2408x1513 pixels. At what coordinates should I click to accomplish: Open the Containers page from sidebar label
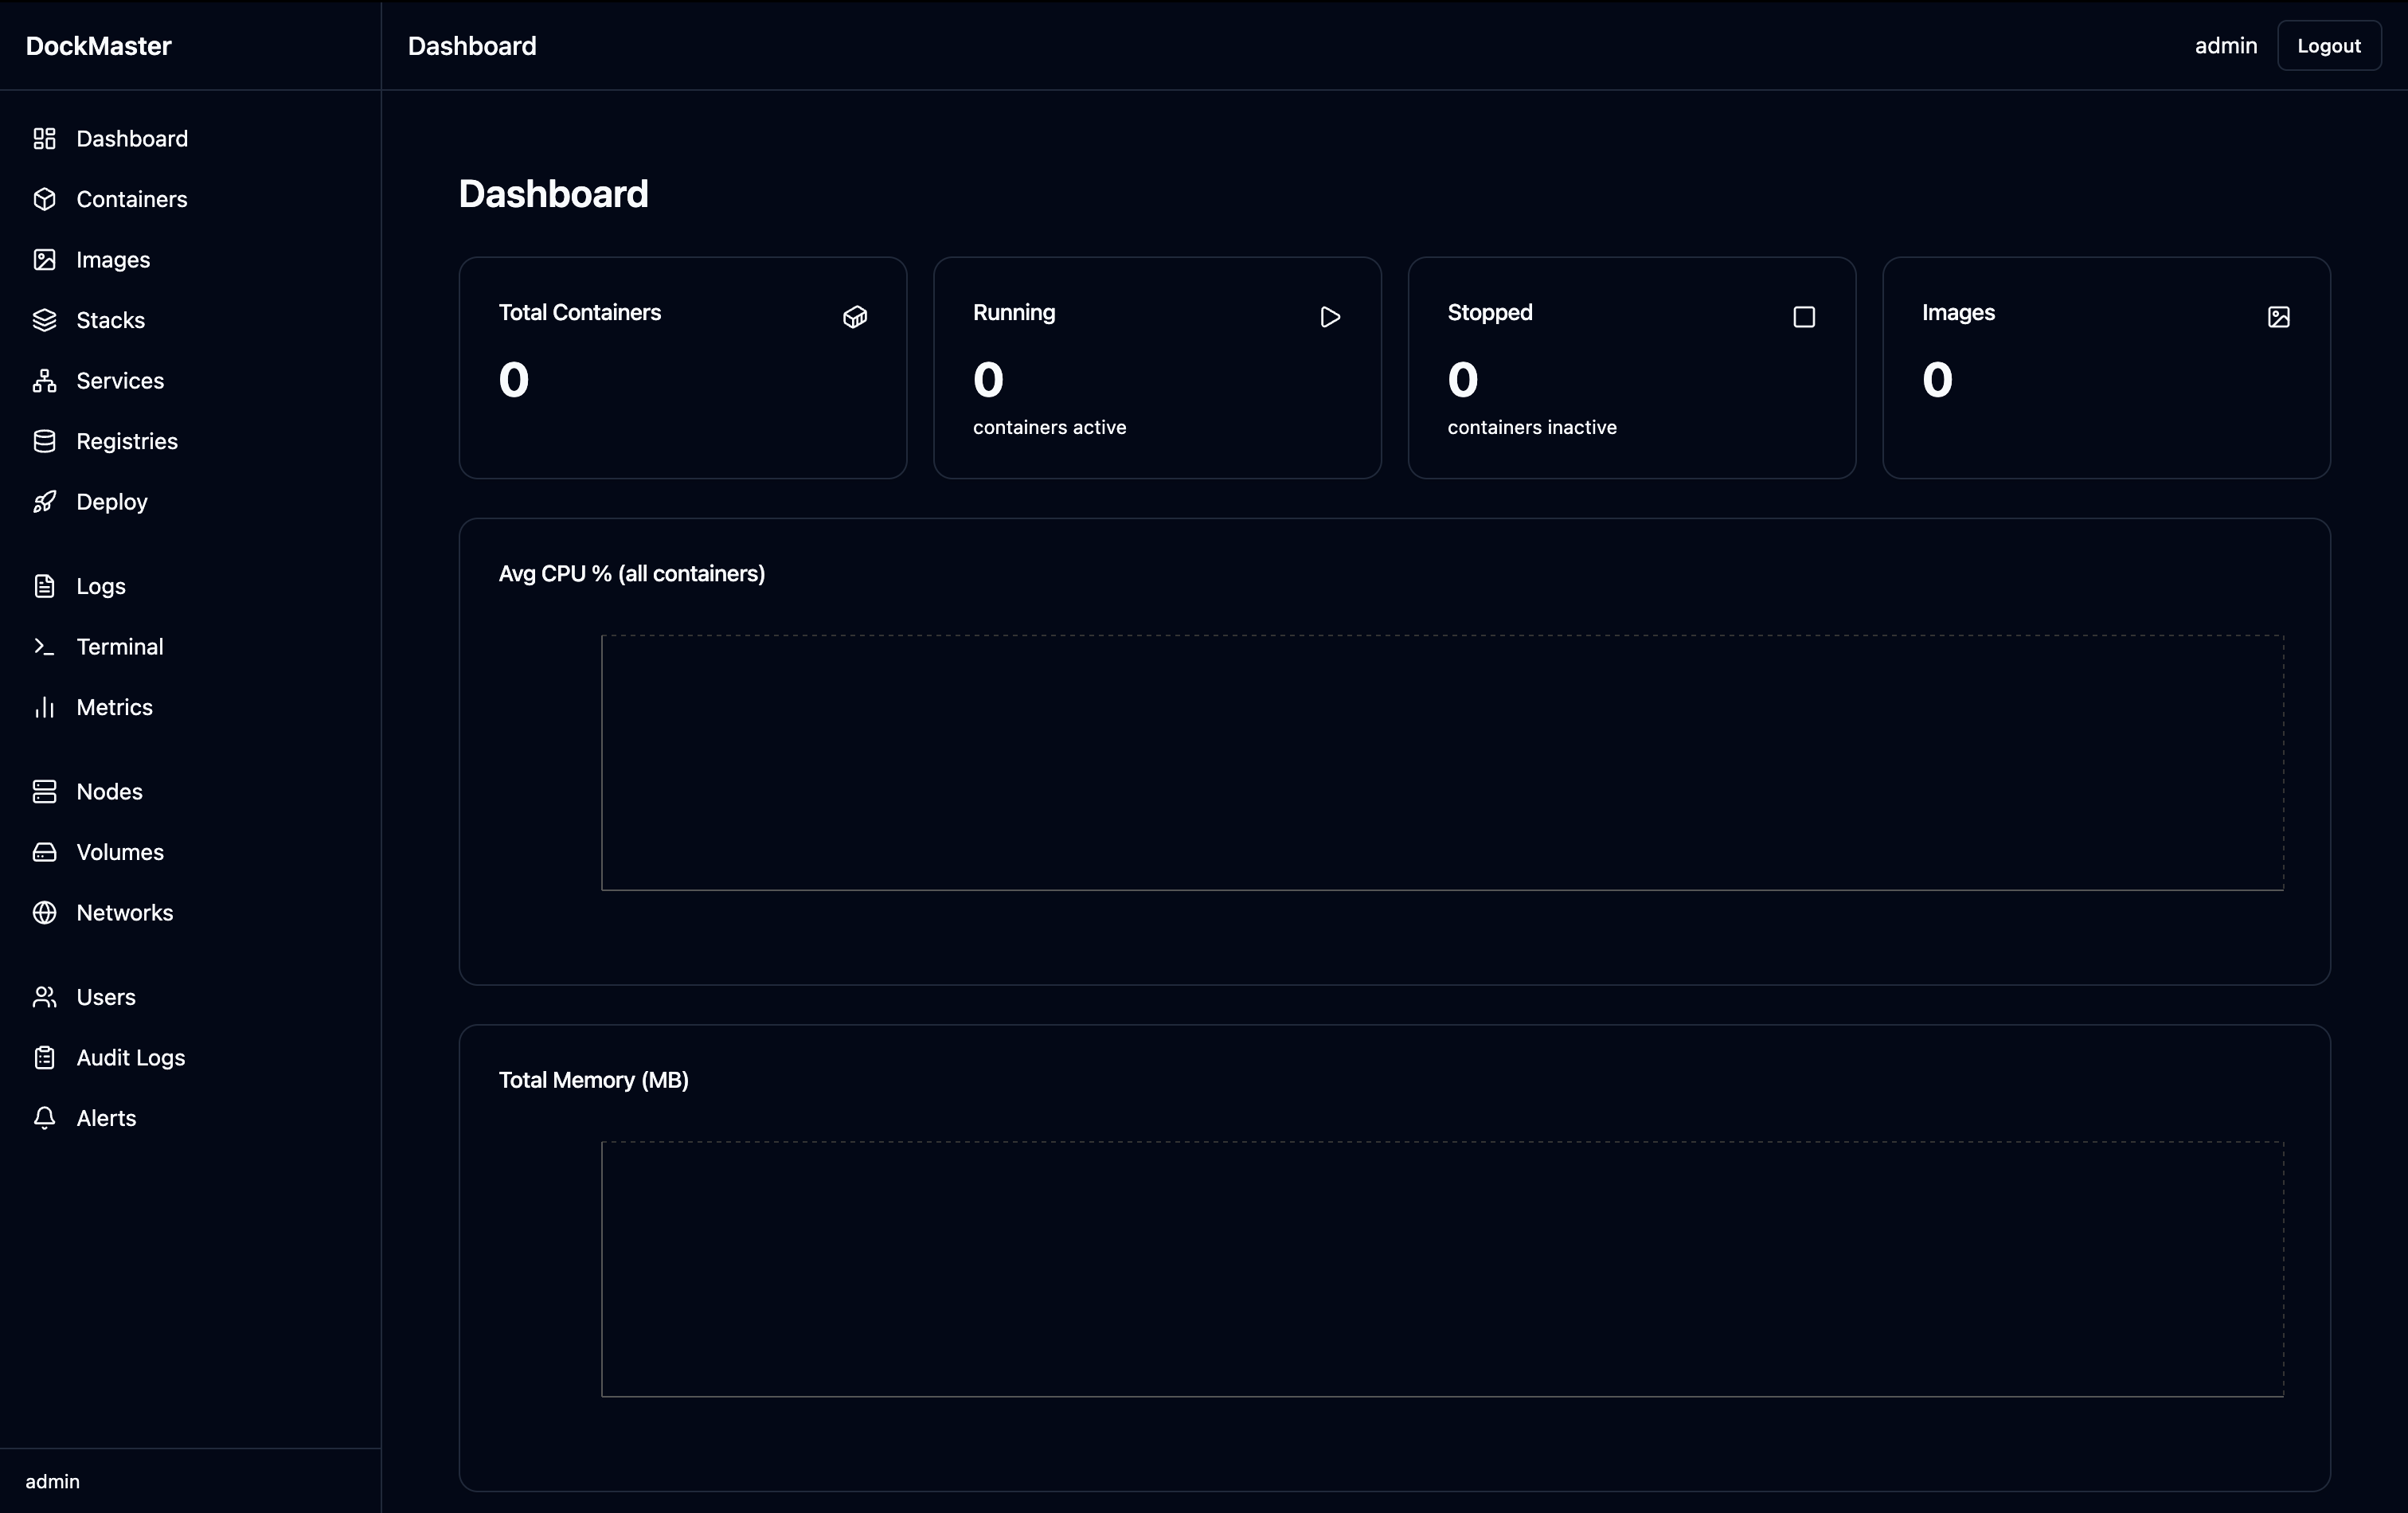pos(132,199)
